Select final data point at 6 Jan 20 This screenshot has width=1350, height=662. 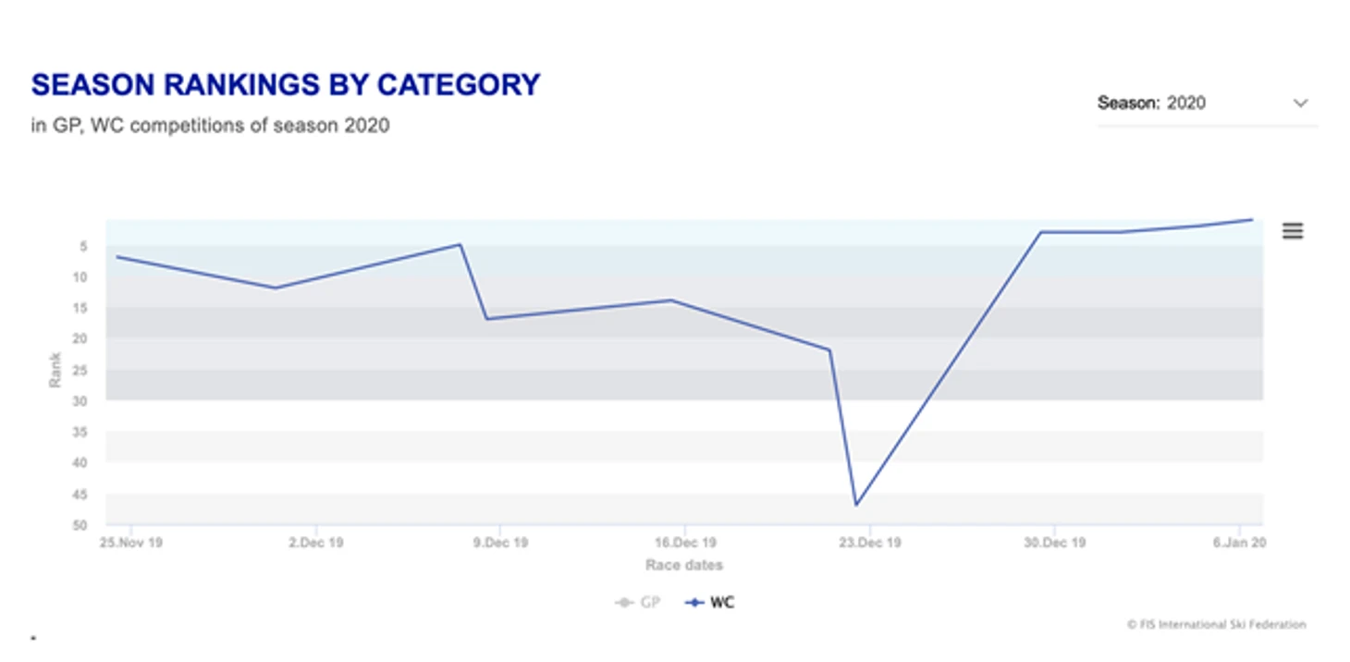pyautogui.click(x=1252, y=219)
